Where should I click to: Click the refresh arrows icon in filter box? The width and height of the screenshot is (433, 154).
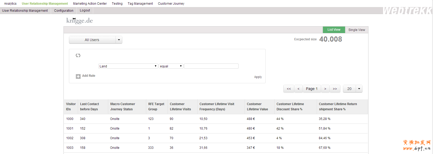click(x=78, y=55)
